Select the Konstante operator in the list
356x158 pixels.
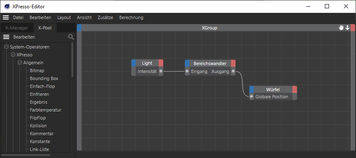pyautogui.click(x=40, y=141)
